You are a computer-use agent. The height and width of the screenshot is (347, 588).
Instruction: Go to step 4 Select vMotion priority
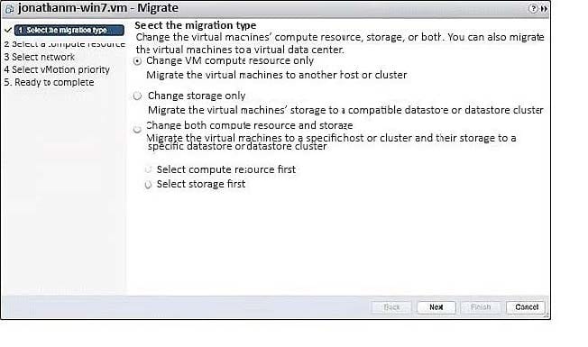(57, 69)
